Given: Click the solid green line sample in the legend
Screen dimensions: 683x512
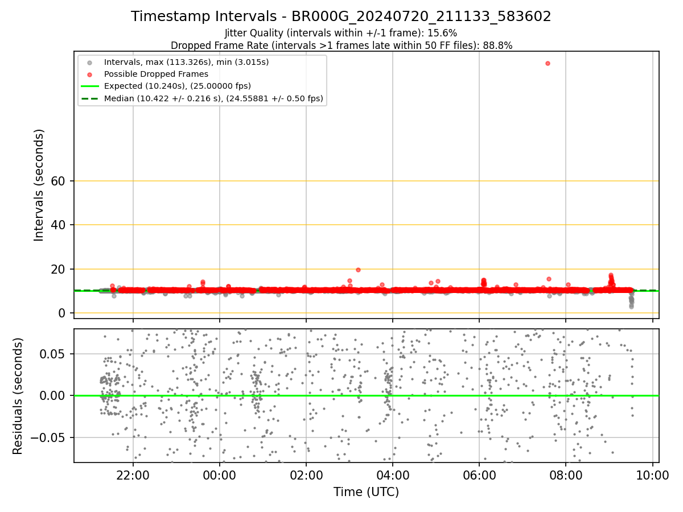Looking at the screenshot, I should (90, 86).
